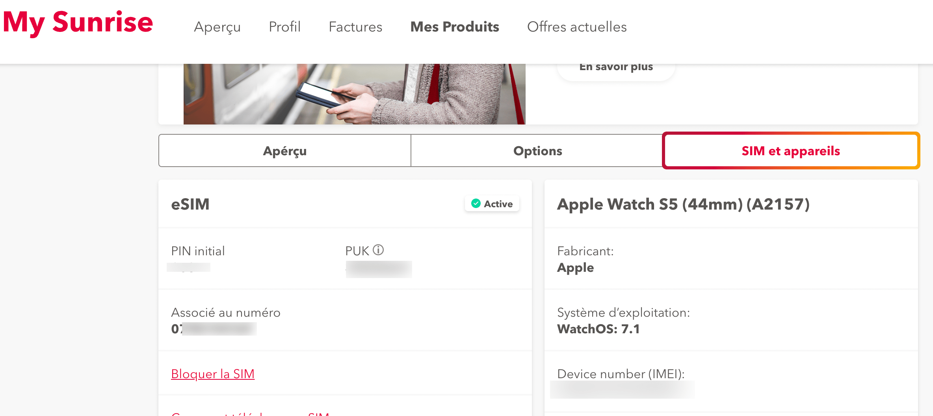The height and width of the screenshot is (416, 933).
Task: Switch to the Apérçu product tab
Action: click(285, 151)
